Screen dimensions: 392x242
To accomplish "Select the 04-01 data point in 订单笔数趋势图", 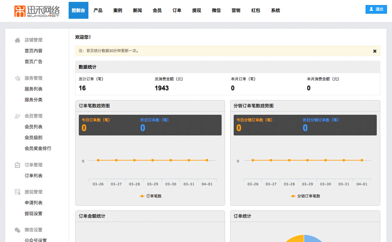I will coord(207,160).
